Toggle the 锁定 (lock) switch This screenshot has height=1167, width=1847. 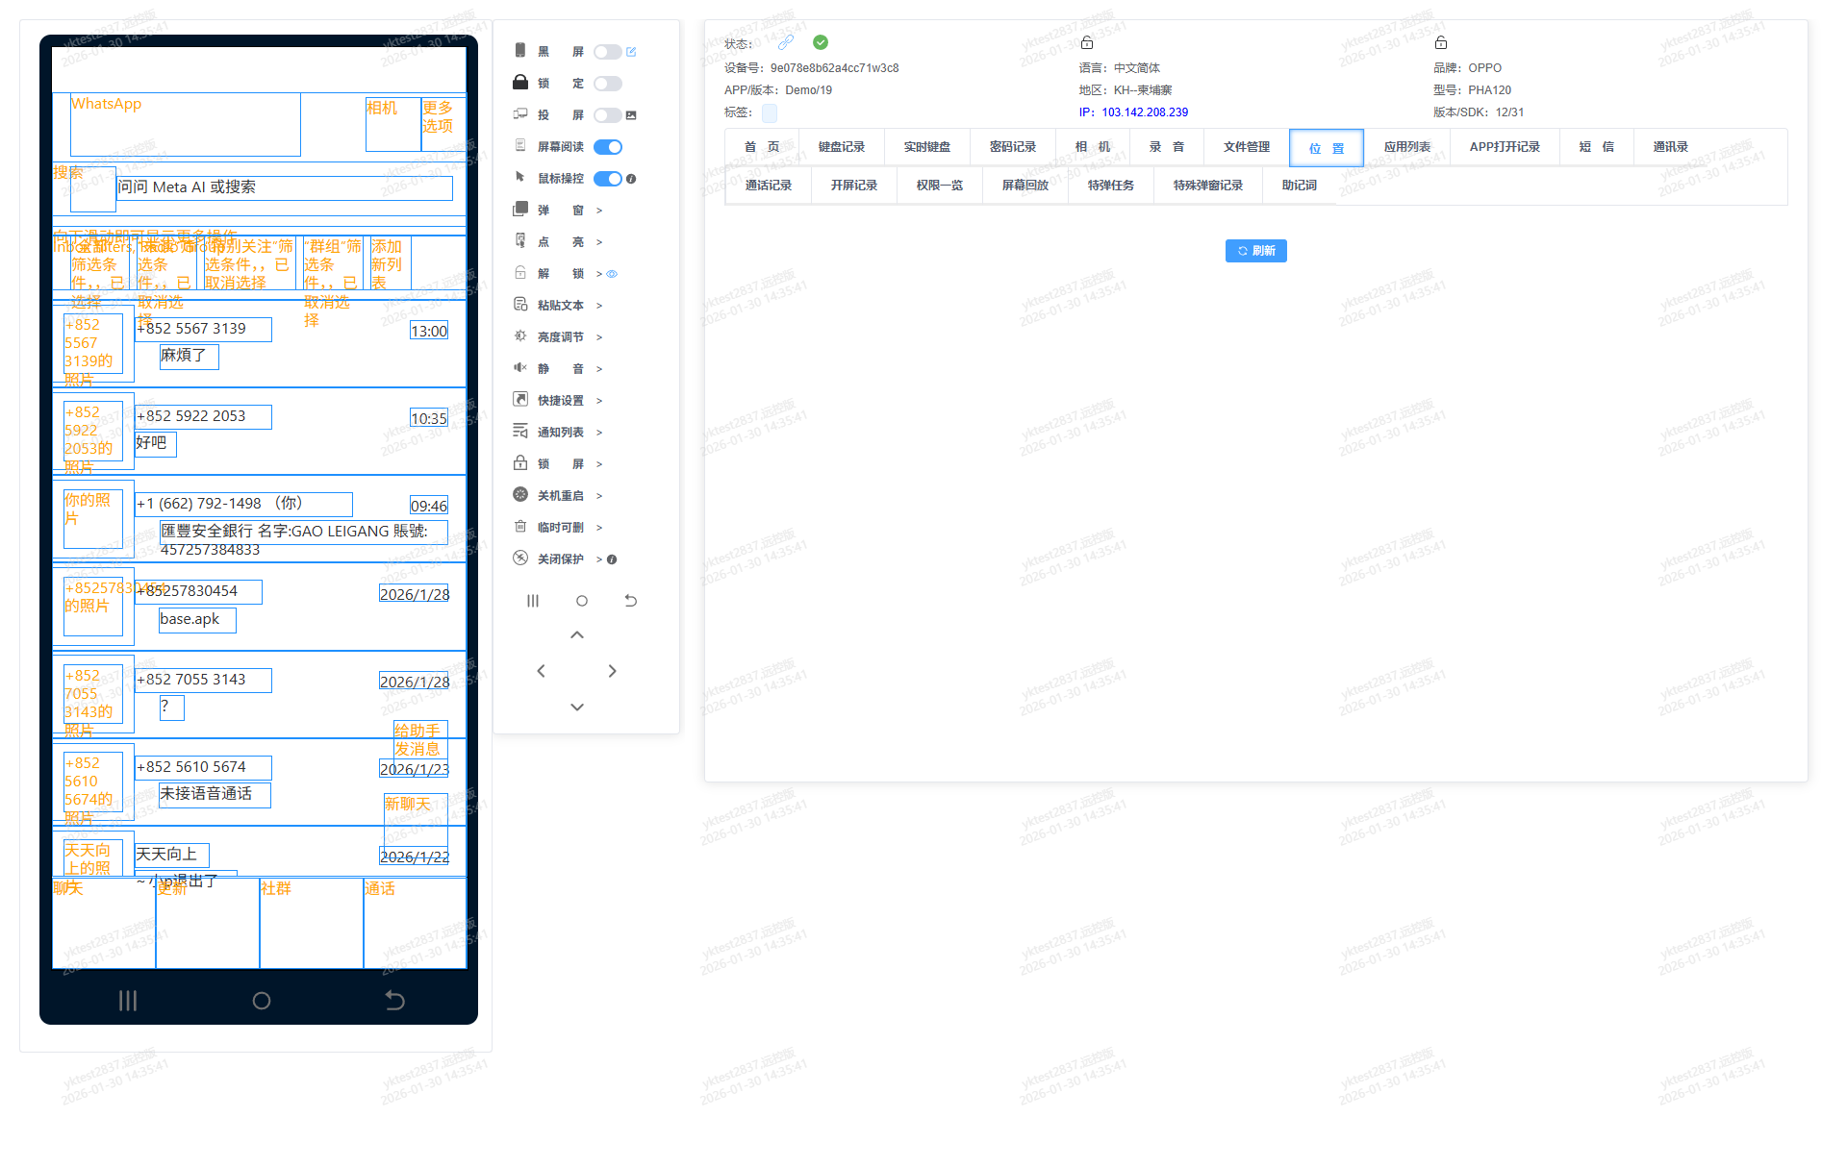point(607,84)
